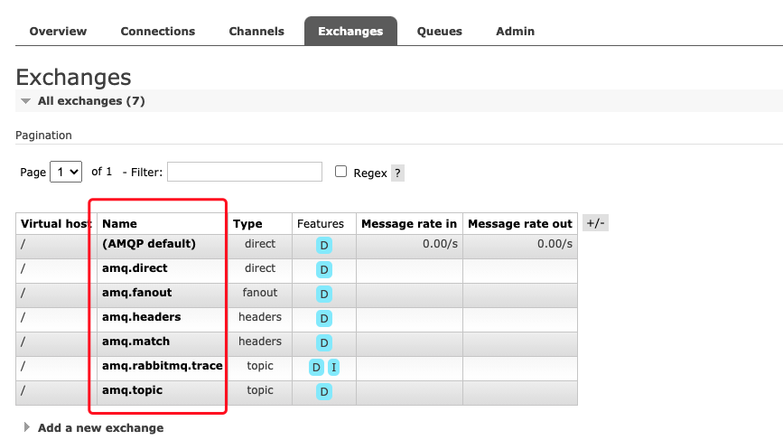Click the D badge in amq.direct row
783x440 pixels.
(x=324, y=270)
